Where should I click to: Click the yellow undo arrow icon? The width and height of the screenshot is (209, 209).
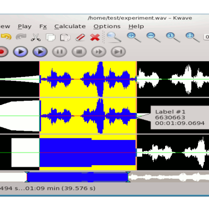coord(6,37)
